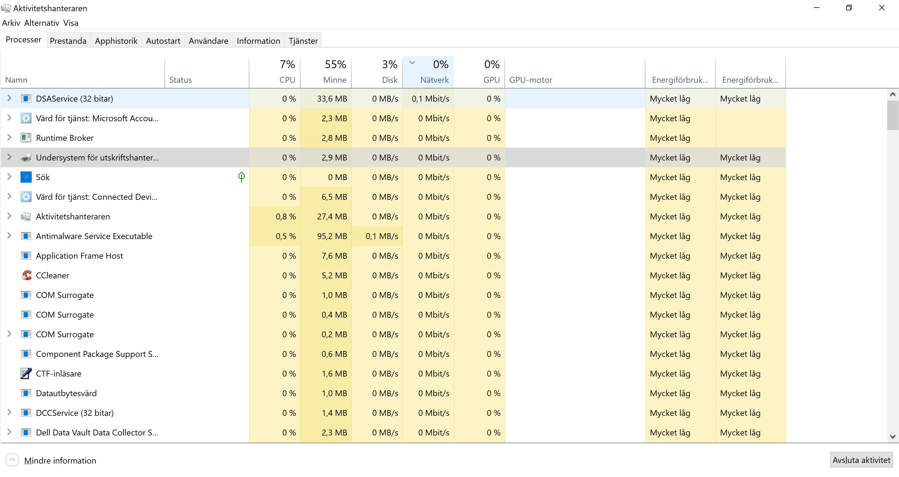
Task: Click the 0,8 % CPU value
Action: click(x=285, y=217)
